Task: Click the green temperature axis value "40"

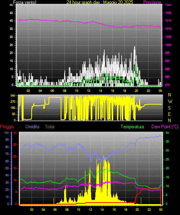Action: click(167, 133)
